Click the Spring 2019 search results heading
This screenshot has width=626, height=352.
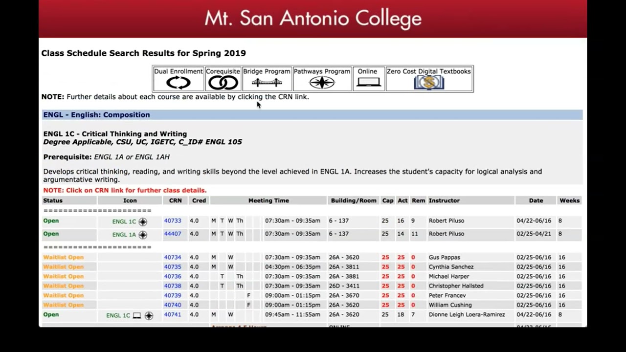(x=143, y=53)
